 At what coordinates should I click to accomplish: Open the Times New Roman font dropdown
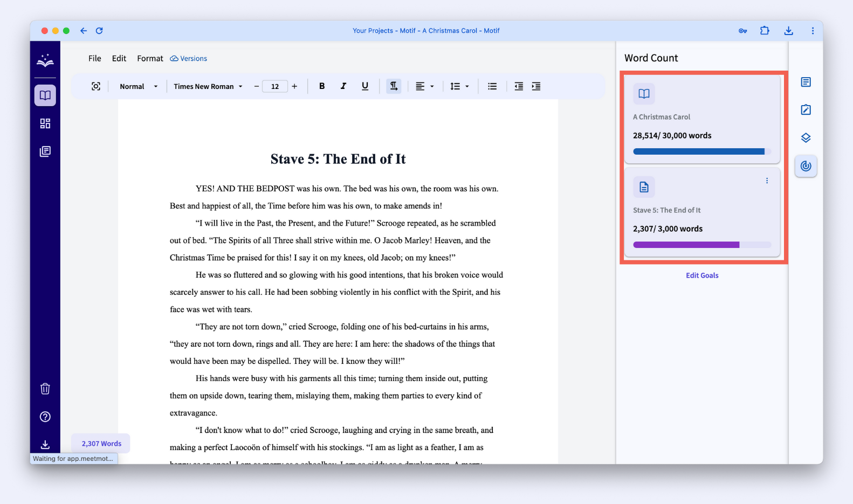(208, 86)
